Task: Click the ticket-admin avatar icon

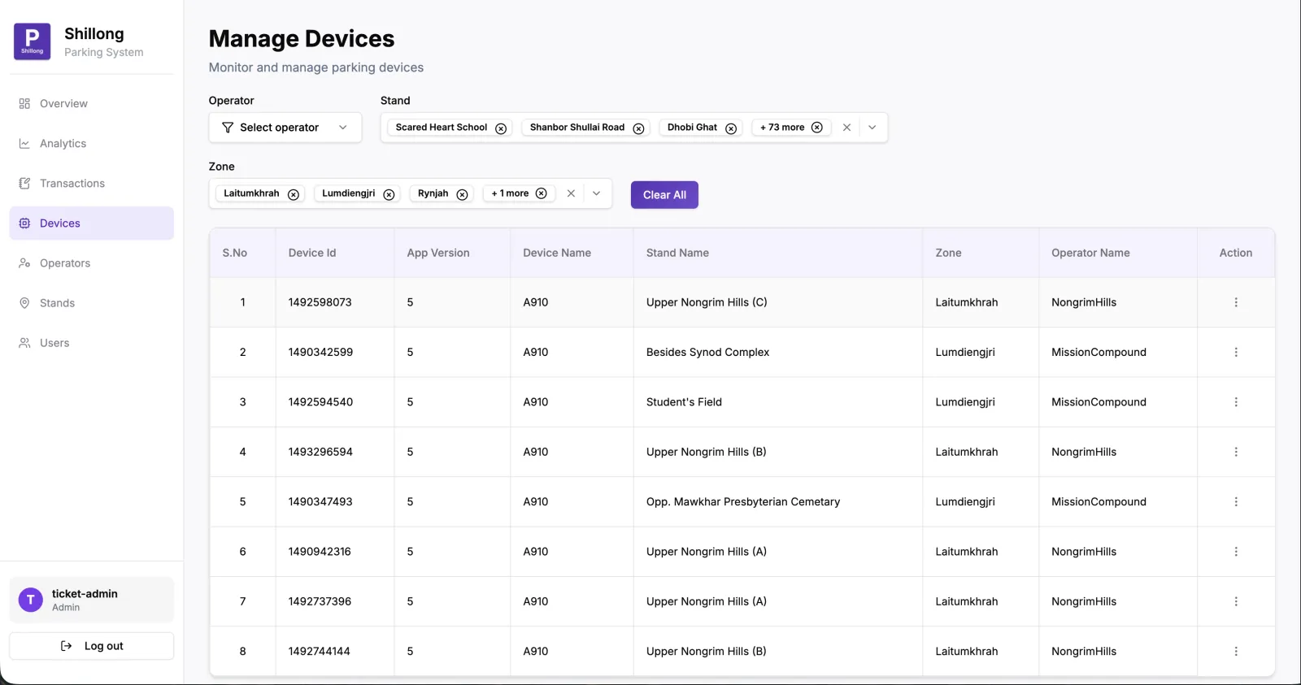Action: [31, 600]
